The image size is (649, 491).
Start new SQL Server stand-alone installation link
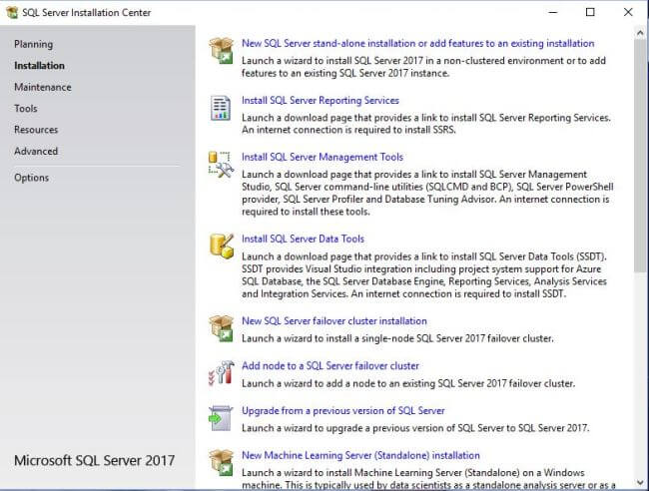[418, 43]
